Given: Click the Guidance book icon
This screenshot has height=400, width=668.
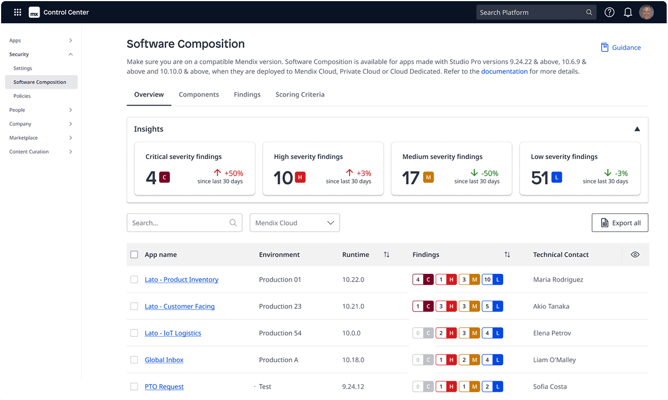Looking at the screenshot, I should click(x=605, y=47).
